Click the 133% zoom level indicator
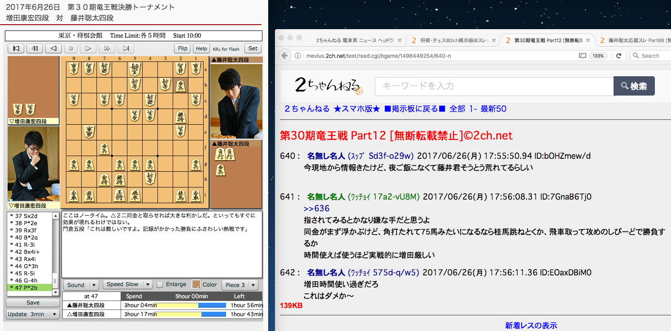 click(598, 56)
